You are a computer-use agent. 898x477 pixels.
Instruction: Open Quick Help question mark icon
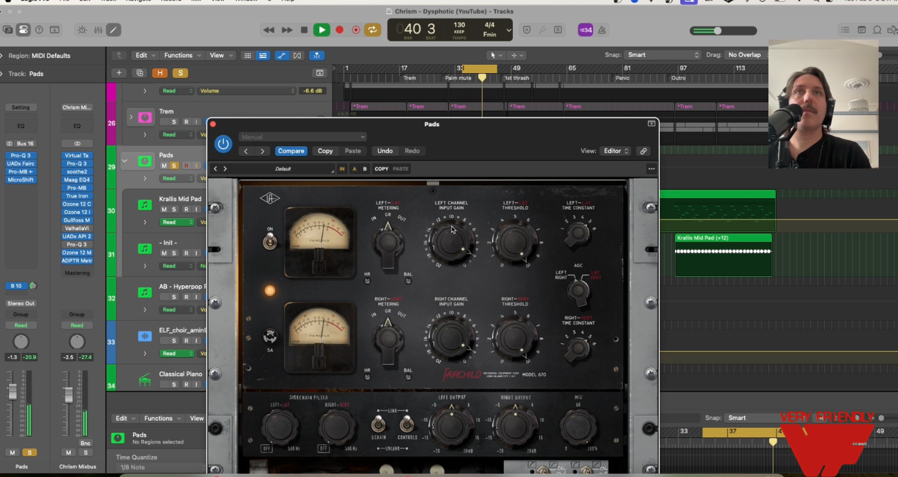coord(39,29)
